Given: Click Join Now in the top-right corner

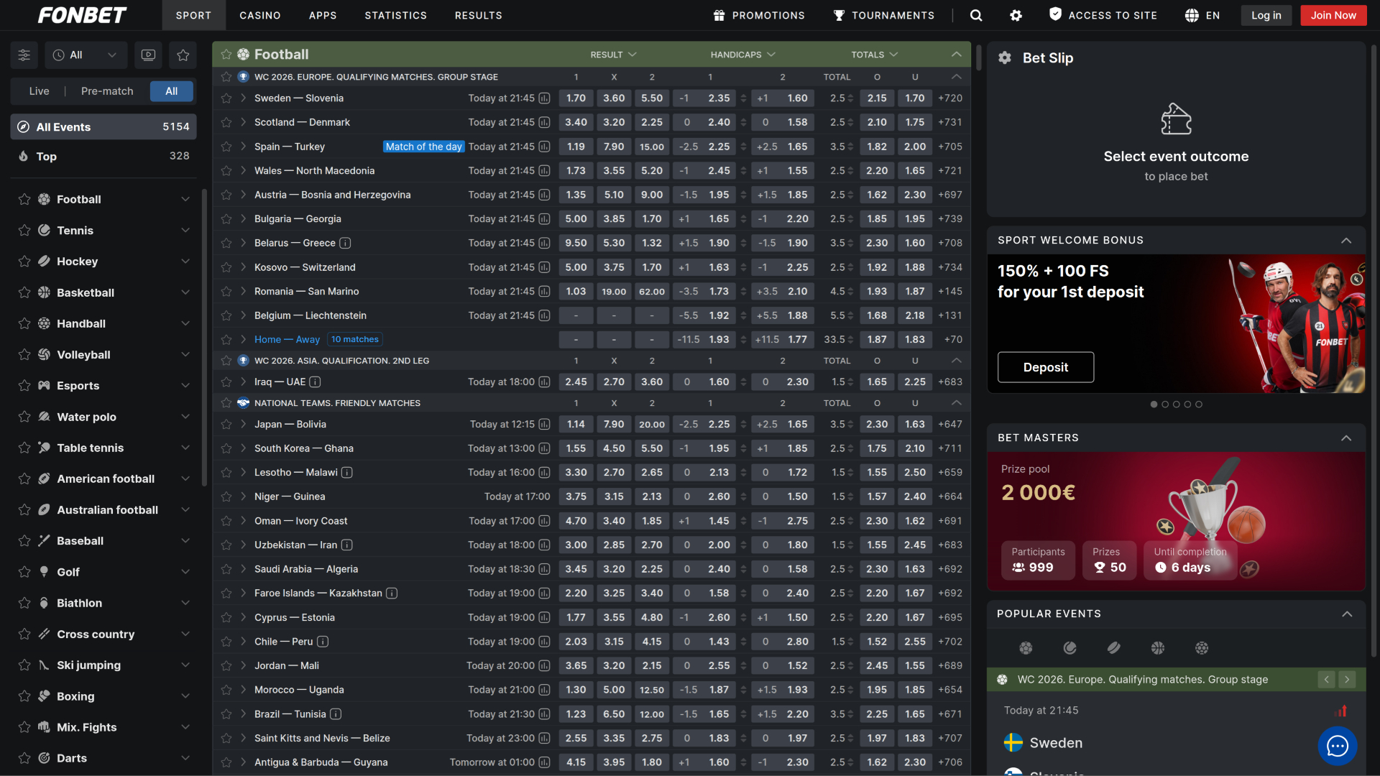Looking at the screenshot, I should click(1333, 15).
